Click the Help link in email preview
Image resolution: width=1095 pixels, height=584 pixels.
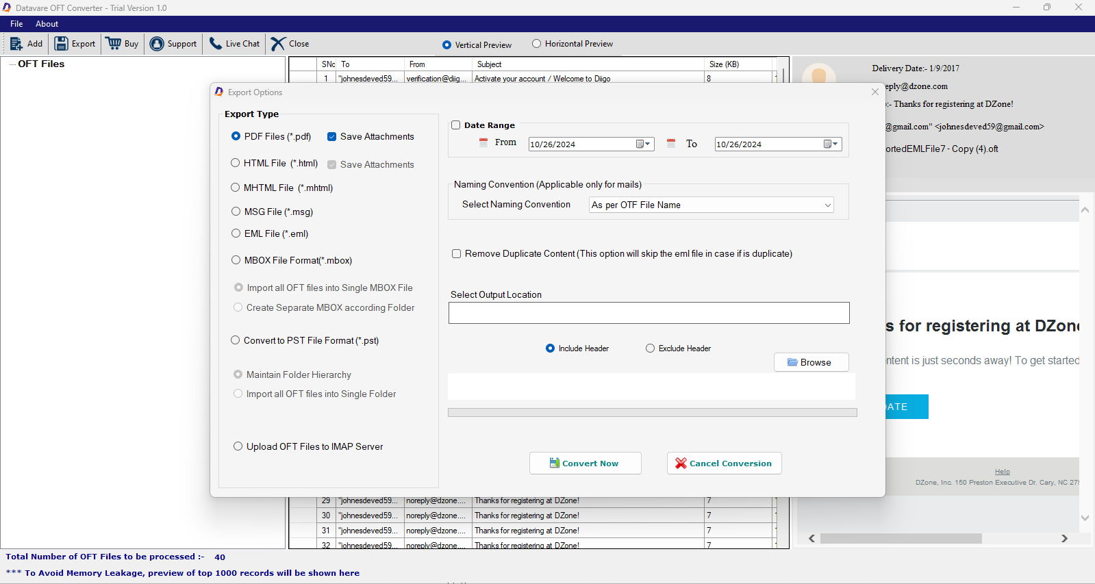pos(1002,472)
